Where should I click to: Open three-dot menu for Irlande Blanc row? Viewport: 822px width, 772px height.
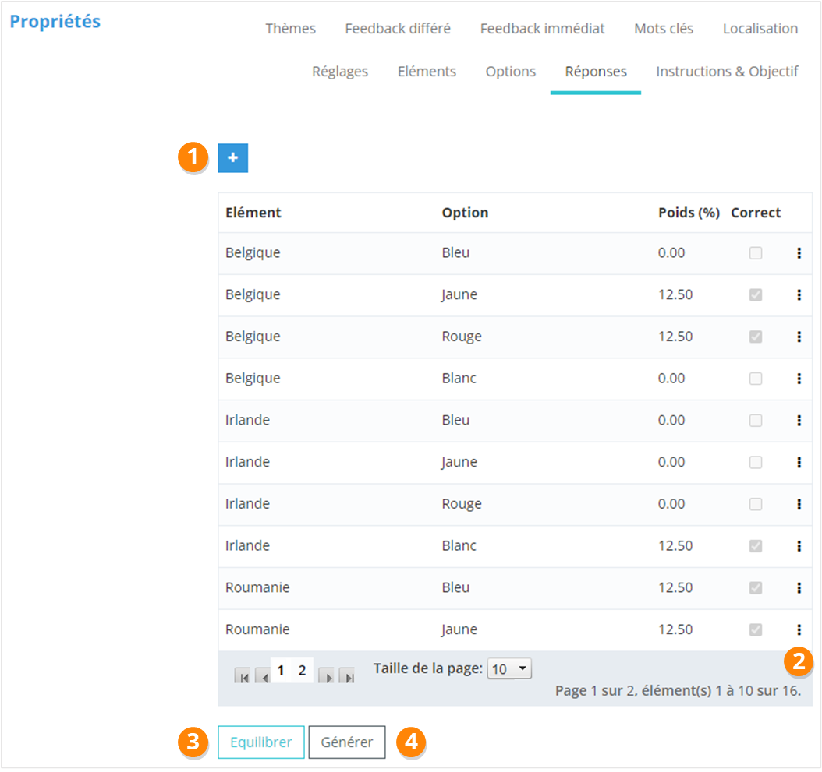(x=799, y=546)
